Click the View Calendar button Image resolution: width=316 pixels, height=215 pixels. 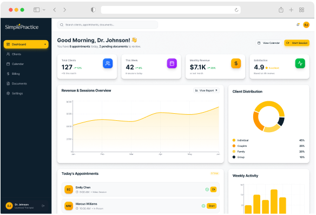[x=269, y=43]
